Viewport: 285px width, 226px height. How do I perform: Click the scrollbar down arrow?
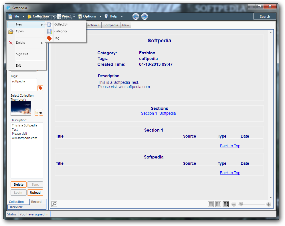(271, 197)
